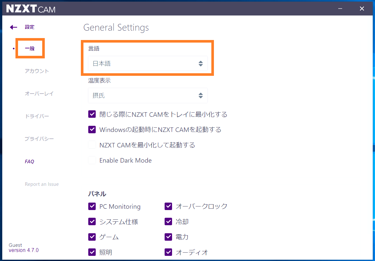Screen dimensions: 375x261
Task: Enable NZXT CAMを最小化して起動する checkbox
Action: [92, 145]
